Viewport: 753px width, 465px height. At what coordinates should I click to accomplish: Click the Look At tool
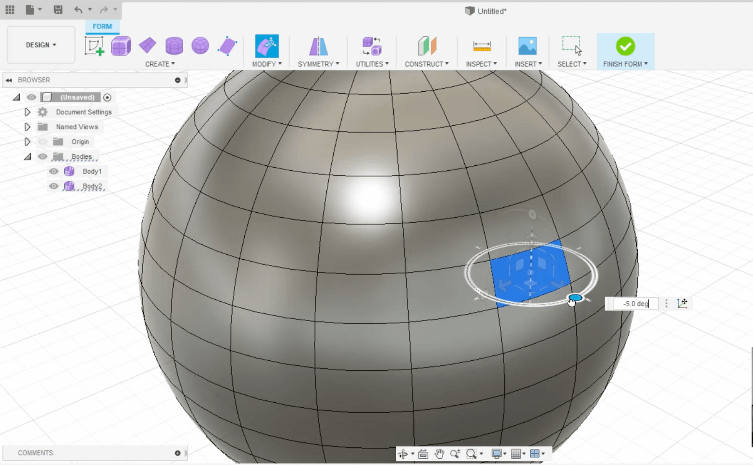[423, 454]
